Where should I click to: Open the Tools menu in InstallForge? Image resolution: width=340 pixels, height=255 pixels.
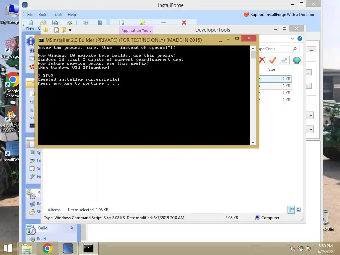click(57, 15)
